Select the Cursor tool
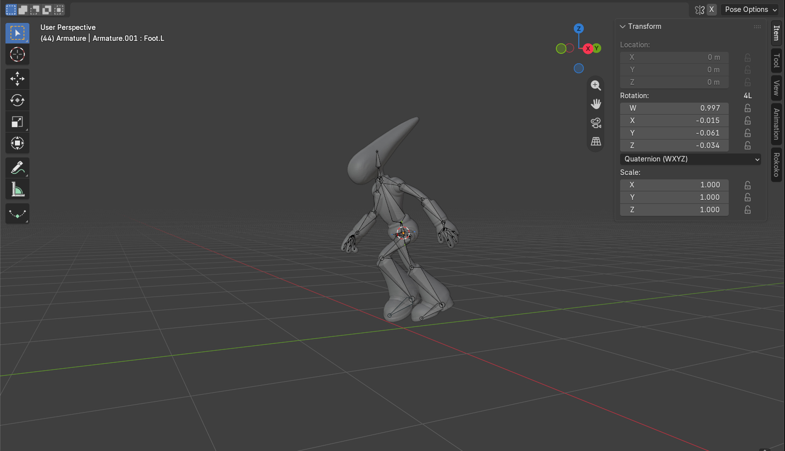 click(17, 54)
